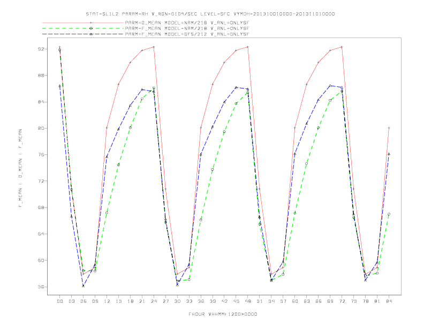Click forecast hour tick label 69
Viewport: 424px width, 328px height.
pos(330,301)
